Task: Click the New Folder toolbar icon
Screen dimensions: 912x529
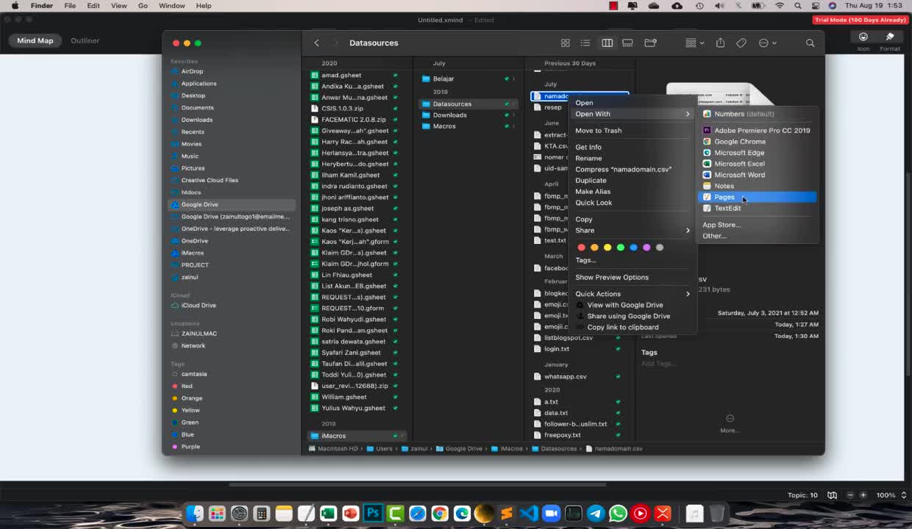Action: coord(650,43)
